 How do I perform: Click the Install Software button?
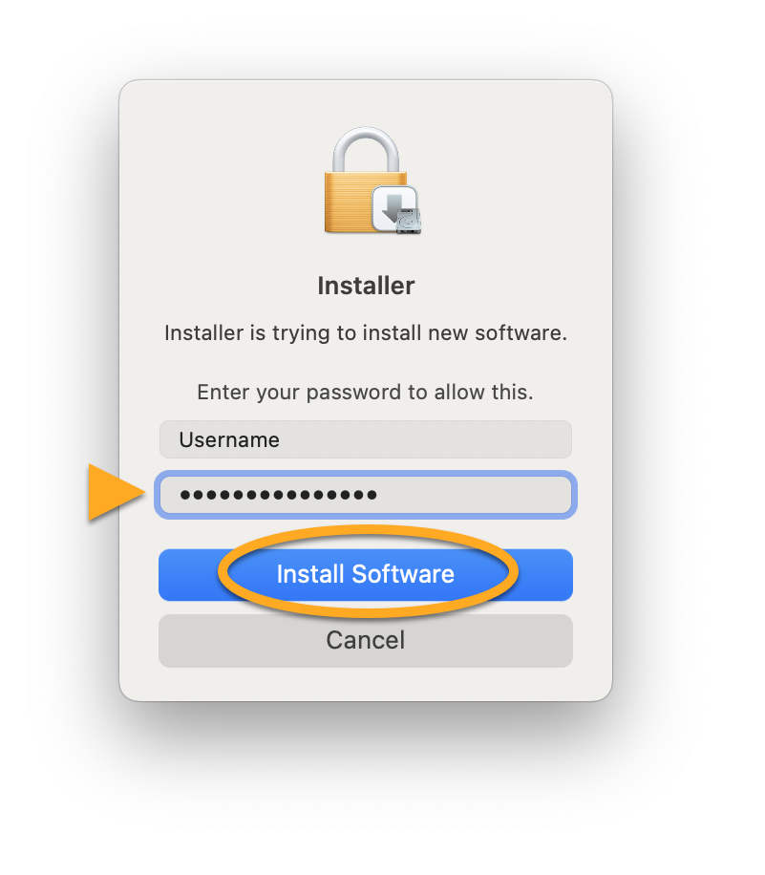[x=366, y=575]
